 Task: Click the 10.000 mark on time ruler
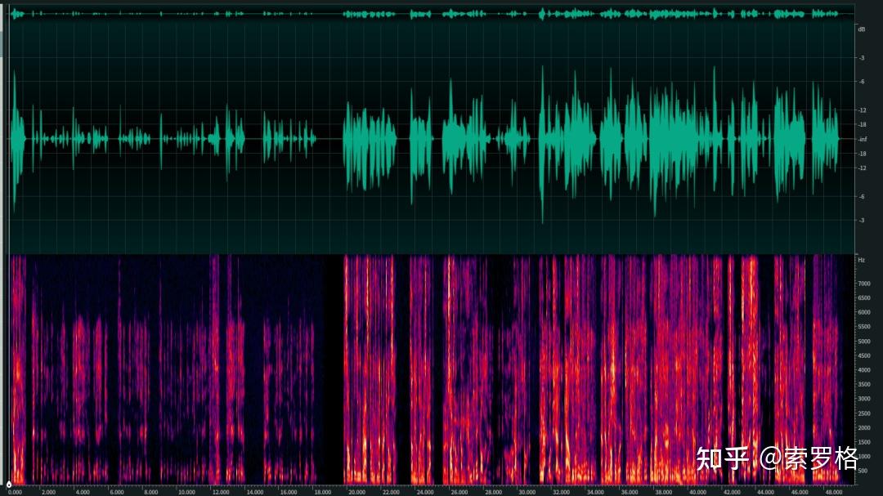pos(186,492)
